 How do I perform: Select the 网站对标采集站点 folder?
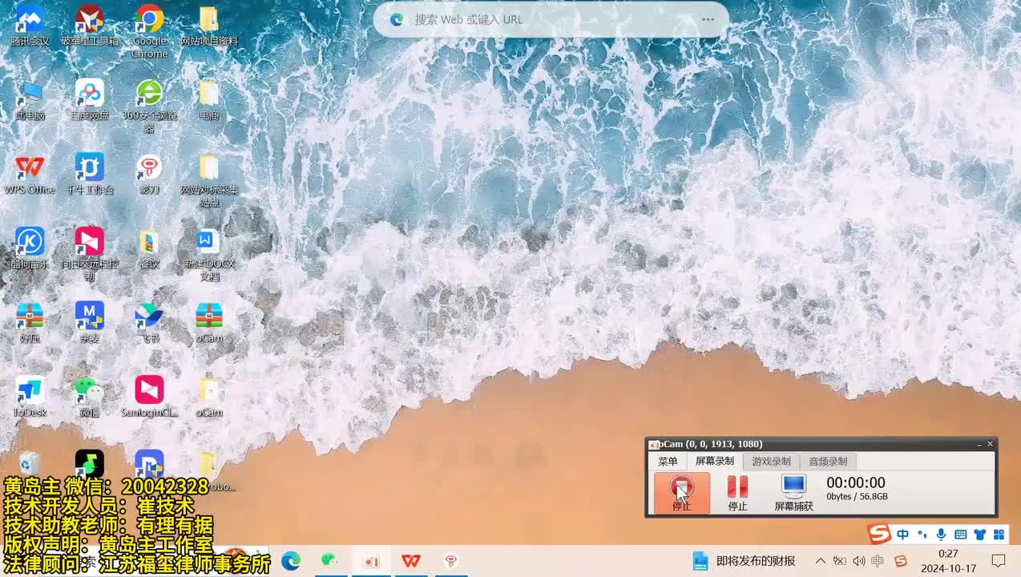(208, 180)
